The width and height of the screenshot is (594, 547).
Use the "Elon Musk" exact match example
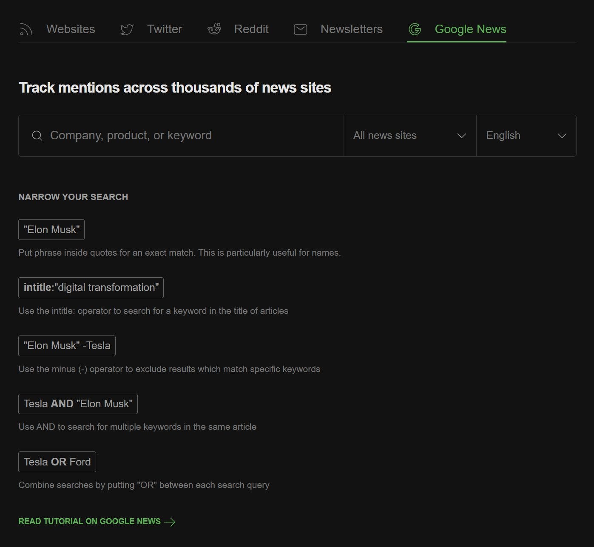(51, 230)
